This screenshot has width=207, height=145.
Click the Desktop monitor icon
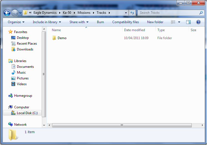click(x=13, y=38)
